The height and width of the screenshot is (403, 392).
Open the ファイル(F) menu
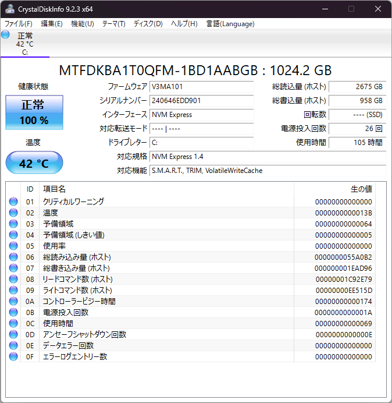(19, 24)
